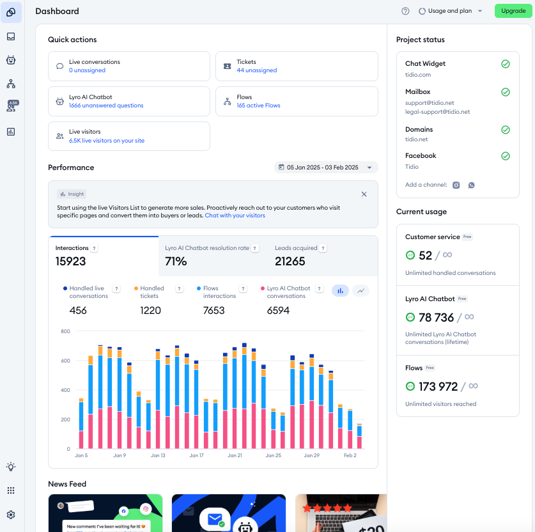Open Flows from the sidebar
The width and height of the screenshot is (535, 532).
coord(10,82)
